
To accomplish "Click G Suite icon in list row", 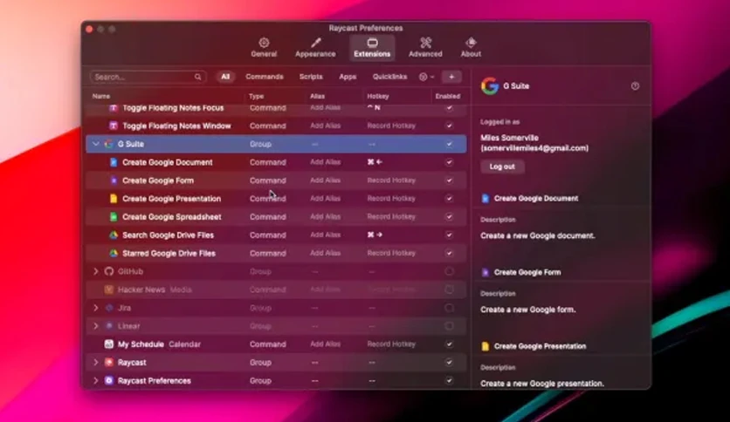I will 109,144.
